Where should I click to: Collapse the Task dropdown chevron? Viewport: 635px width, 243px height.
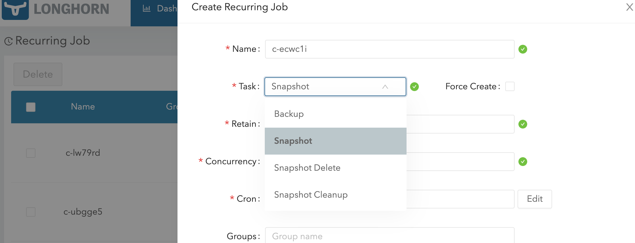coord(385,87)
